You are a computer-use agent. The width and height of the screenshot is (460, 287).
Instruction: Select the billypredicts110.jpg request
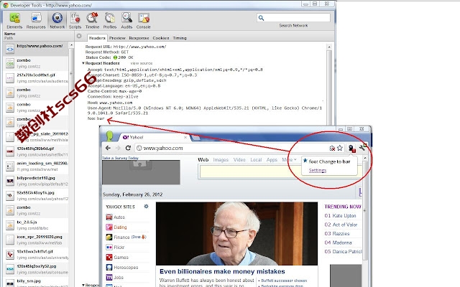point(35,181)
